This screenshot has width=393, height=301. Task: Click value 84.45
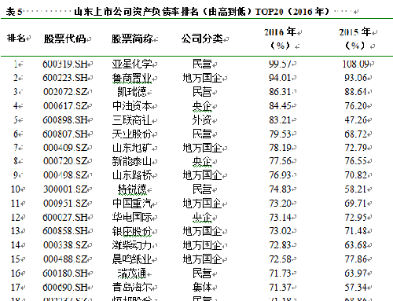click(x=280, y=106)
